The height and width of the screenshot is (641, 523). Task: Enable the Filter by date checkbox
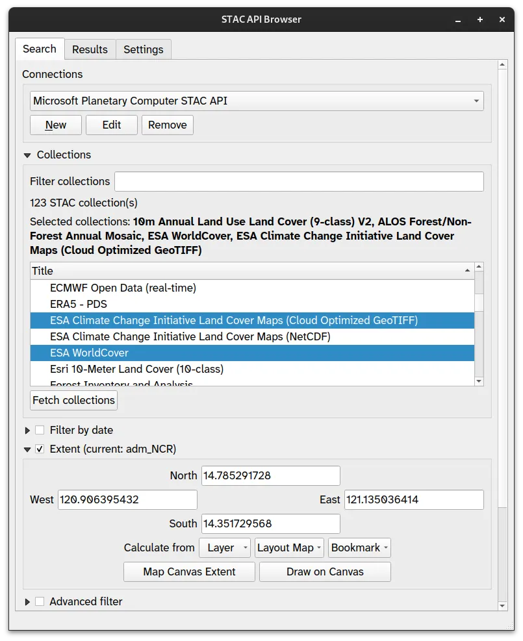pos(40,430)
